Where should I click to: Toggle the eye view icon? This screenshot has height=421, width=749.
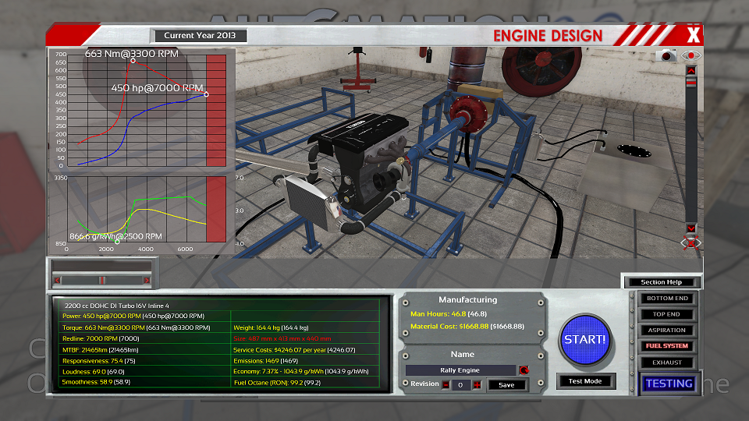point(690,55)
